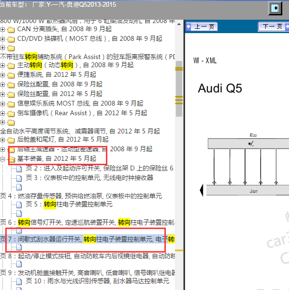Expand 信息娱乐系统 MOST 总线 node
The image size is (289, 290).
pos(2,104)
